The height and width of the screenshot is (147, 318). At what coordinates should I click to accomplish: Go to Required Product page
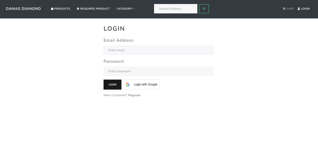tap(93, 9)
